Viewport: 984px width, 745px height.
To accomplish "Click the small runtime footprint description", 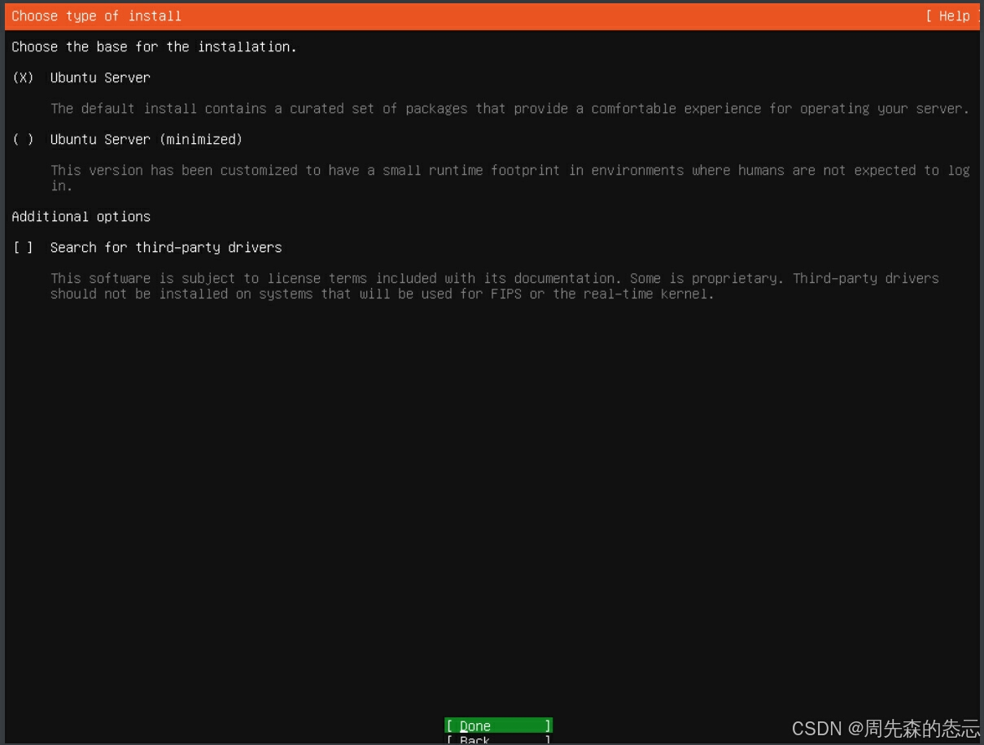I will [x=510, y=178].
